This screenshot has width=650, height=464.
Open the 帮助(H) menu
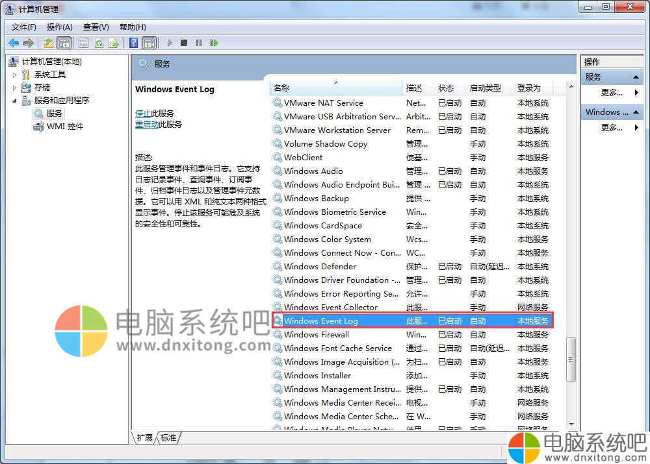coord(133,27)
